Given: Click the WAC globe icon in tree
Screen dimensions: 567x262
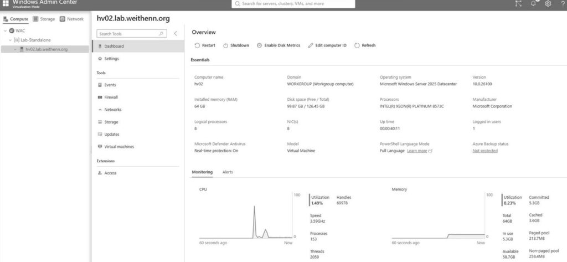Looking at the screenshot, I should pos(12,31).
